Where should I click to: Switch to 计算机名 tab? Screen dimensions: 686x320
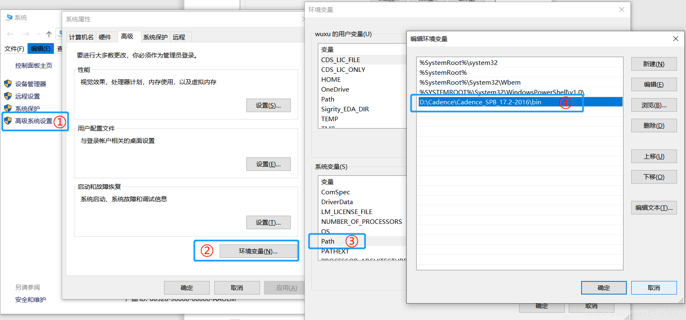click(x=81, y=37)
